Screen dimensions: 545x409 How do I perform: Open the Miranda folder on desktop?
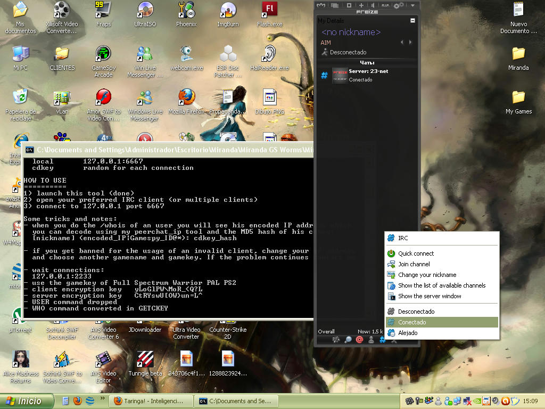518,58
